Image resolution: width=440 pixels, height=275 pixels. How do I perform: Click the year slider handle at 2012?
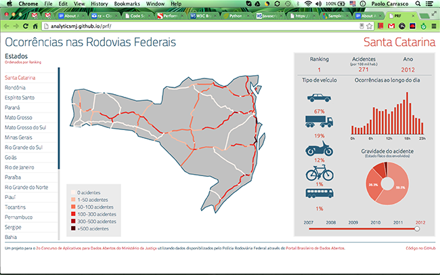pyautogui.click(x=417, y=228)
